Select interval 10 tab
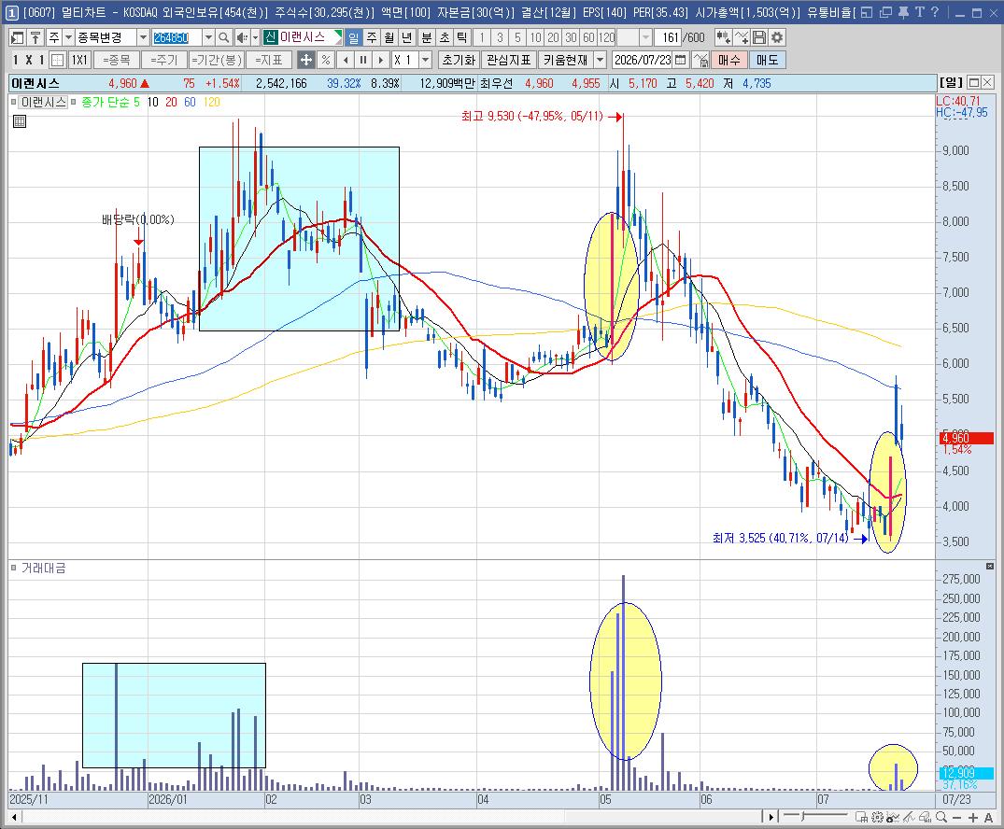This screenshot has width=1004, height=829. (535, 37)
